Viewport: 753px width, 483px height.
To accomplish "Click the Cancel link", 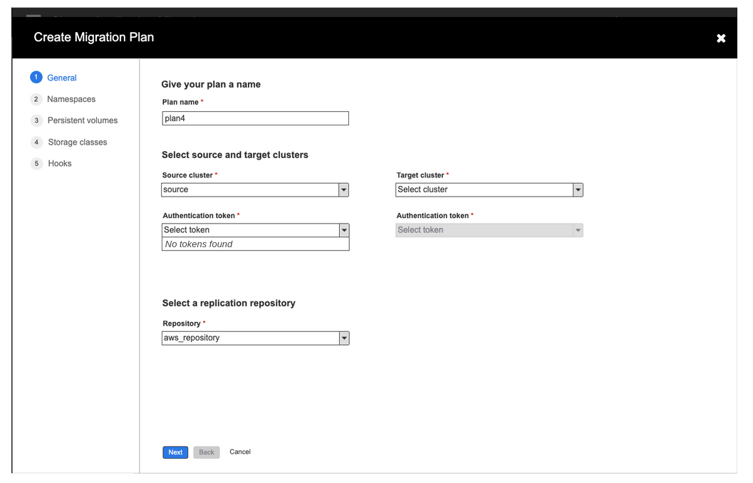I will point(240,452).
